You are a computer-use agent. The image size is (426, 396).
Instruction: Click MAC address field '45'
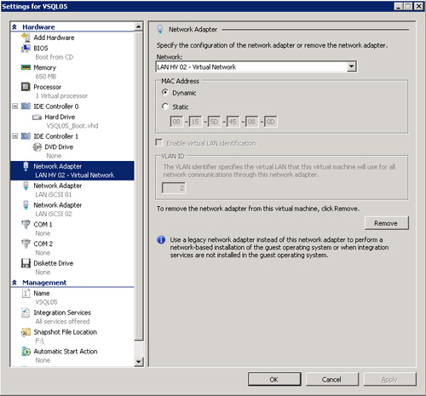click(233, 122)
